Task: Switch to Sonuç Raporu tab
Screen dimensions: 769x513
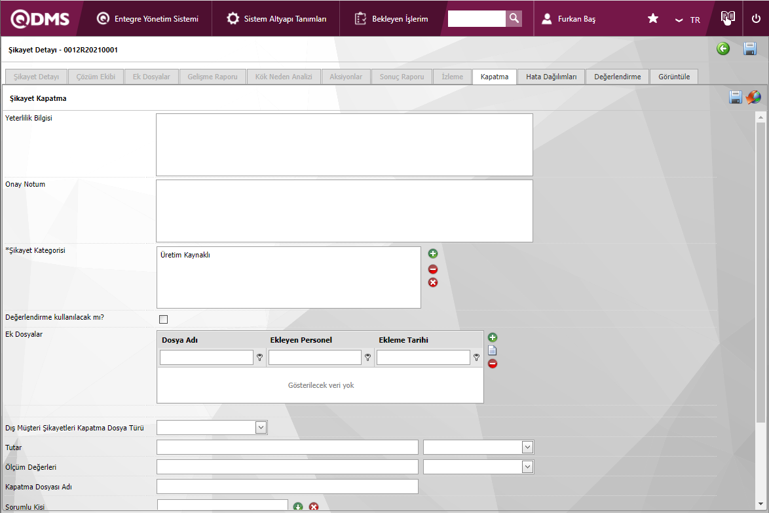Action: coord(402,77)
